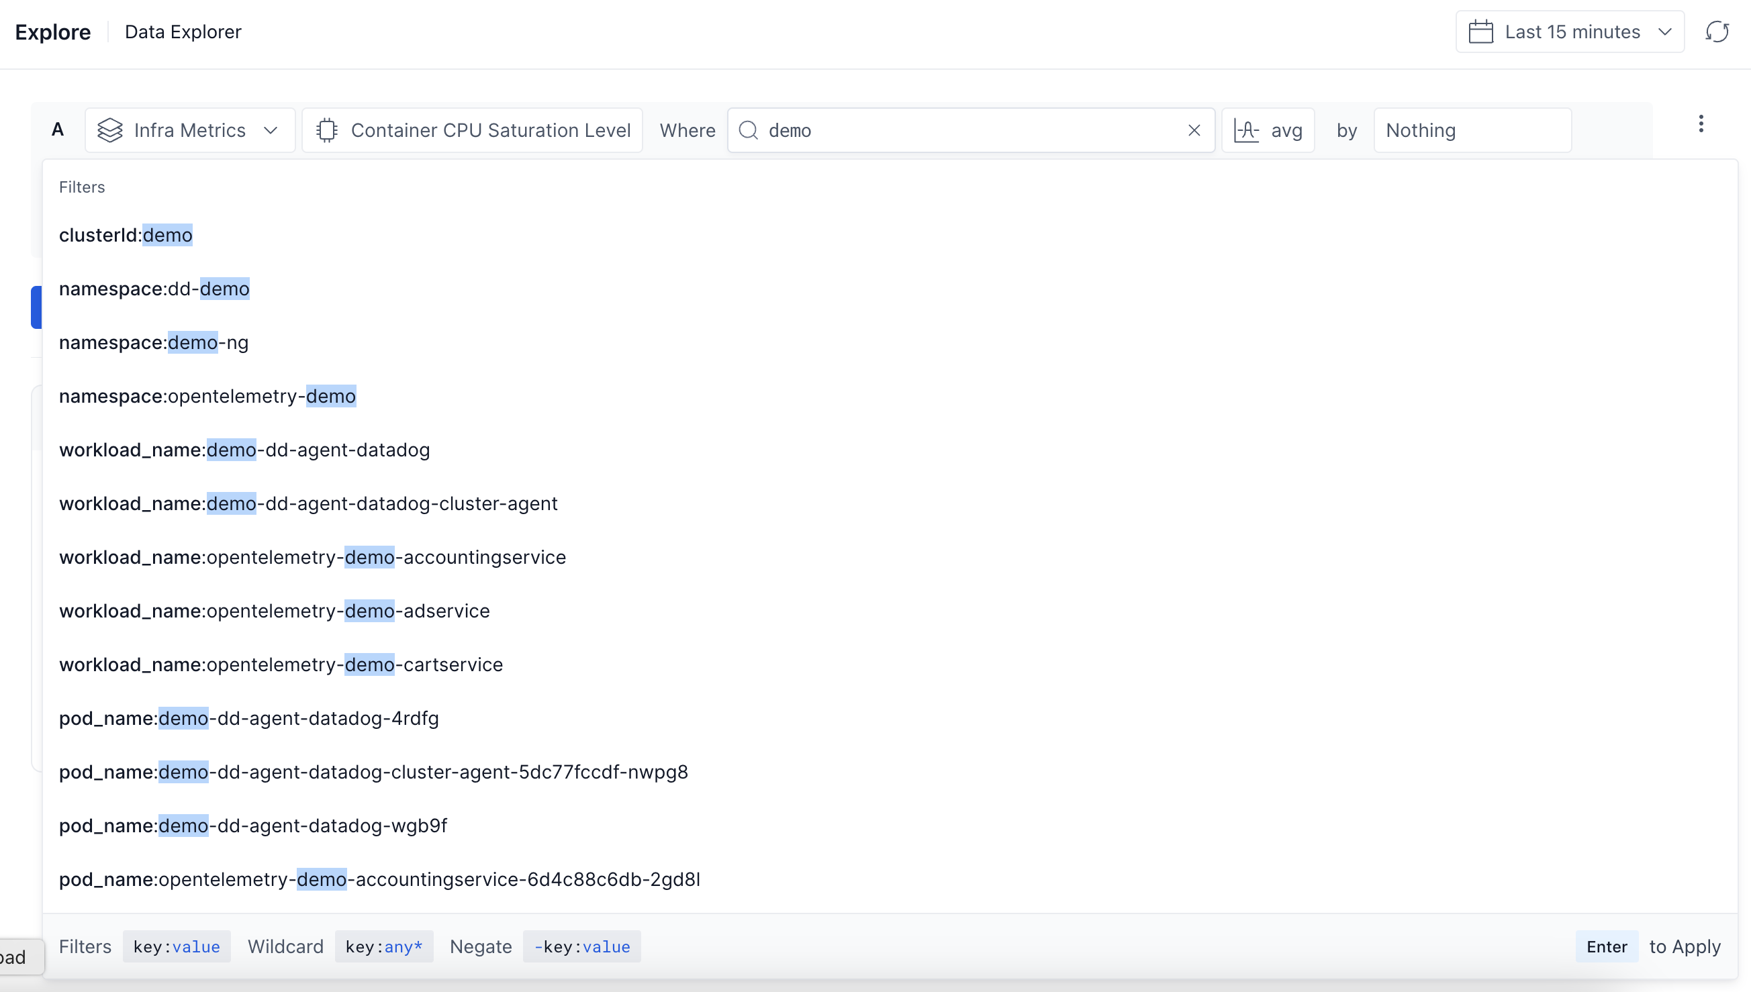Viewport: 1751px width, 992px height.
Task: Expand the Last 15 minutes dropdown
Action: [x=1664, y=32]
